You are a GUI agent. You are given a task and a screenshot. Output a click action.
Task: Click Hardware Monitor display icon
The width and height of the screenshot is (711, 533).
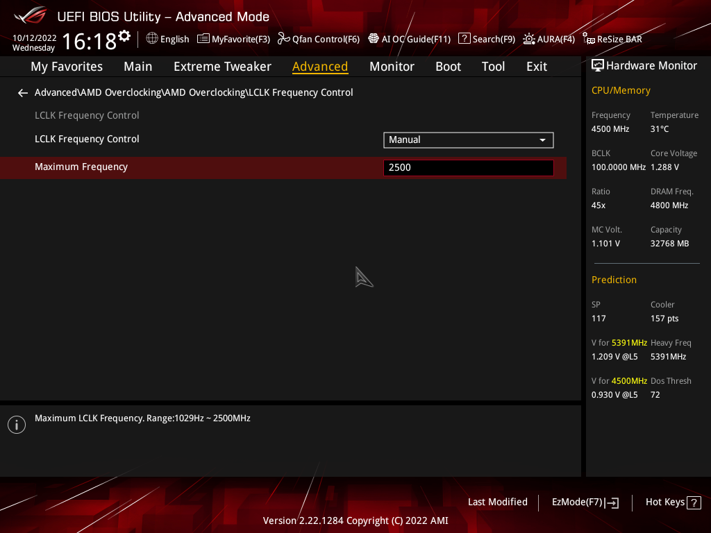pyautogui.click(x=598, y=66)
